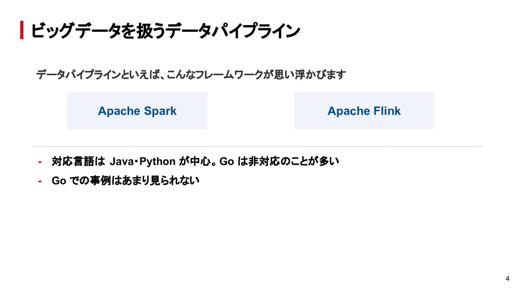Click the text フレームワークが思い浮かびます
Image resolution: width=516 pixels, height=290 pixels.
point(271,75)
